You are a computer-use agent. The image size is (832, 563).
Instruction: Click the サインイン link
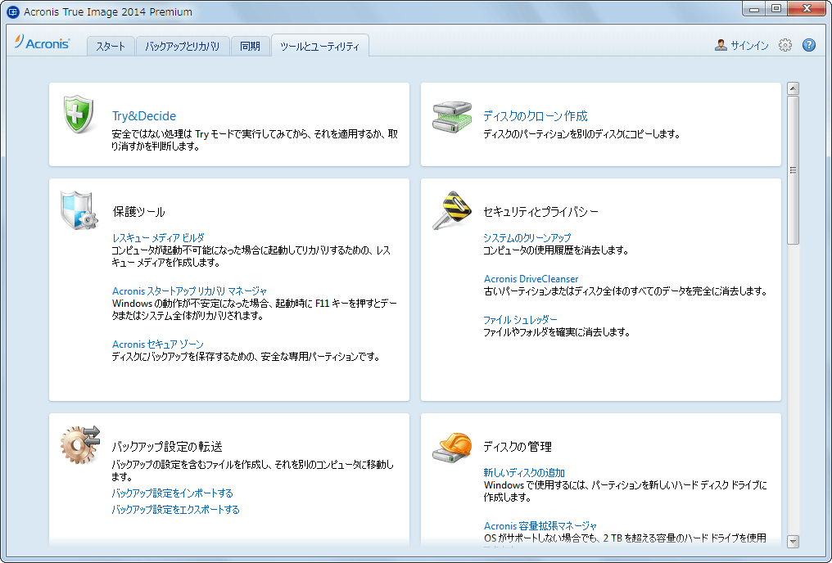[x=749, y=46]
